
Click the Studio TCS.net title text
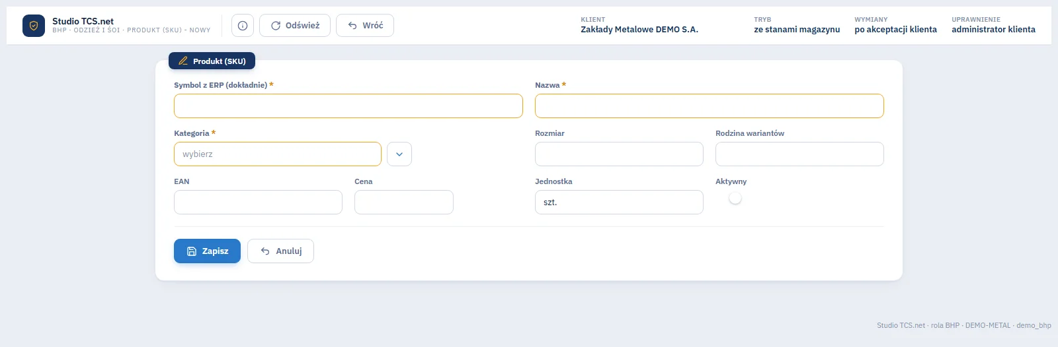[83, 21]
